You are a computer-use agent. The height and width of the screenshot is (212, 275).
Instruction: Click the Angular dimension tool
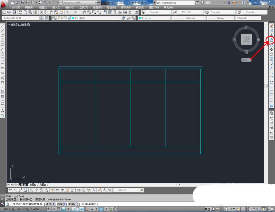pyautogui.click(x=46, y=190)
